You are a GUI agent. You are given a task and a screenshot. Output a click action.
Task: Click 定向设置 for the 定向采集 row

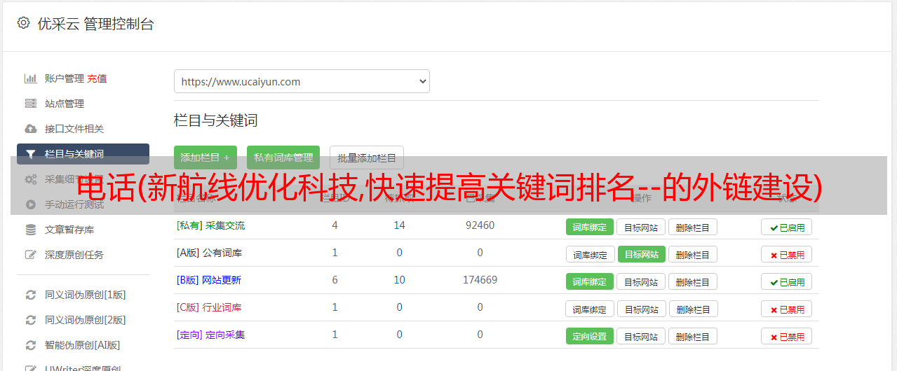(x=590, y=336)
